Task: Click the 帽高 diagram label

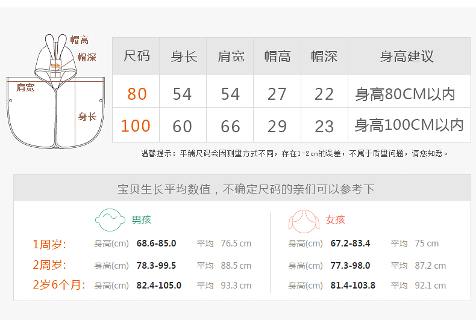Action: (x=80, y=40)
